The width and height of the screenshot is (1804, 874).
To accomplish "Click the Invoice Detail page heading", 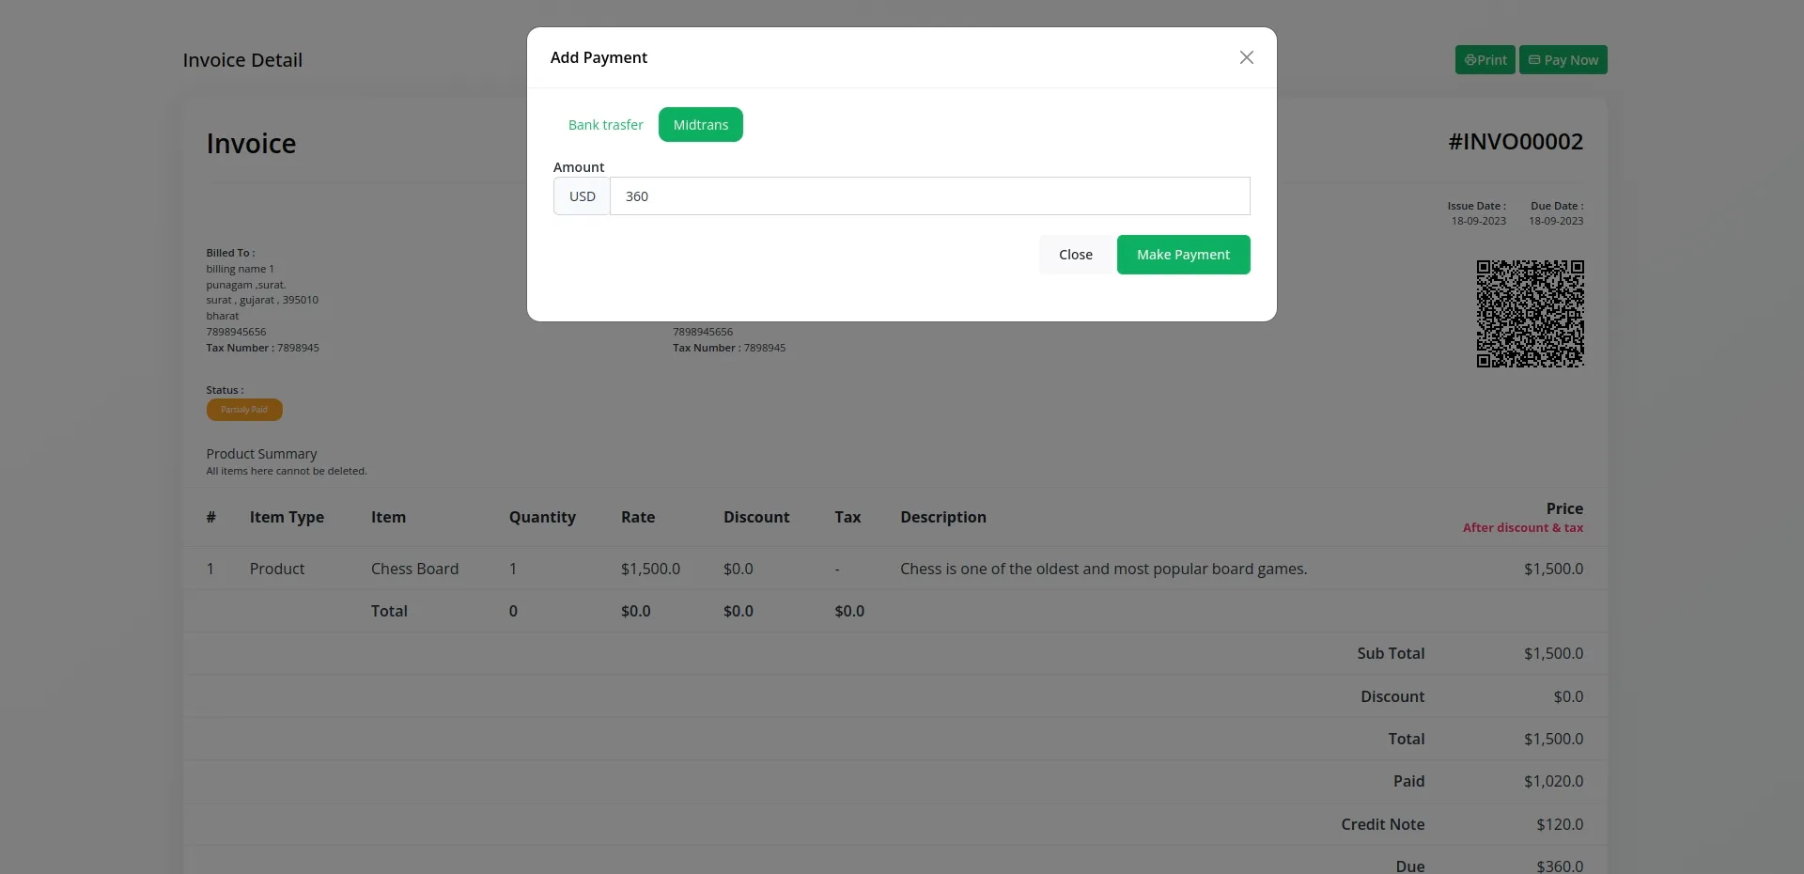I will [242, 60].
